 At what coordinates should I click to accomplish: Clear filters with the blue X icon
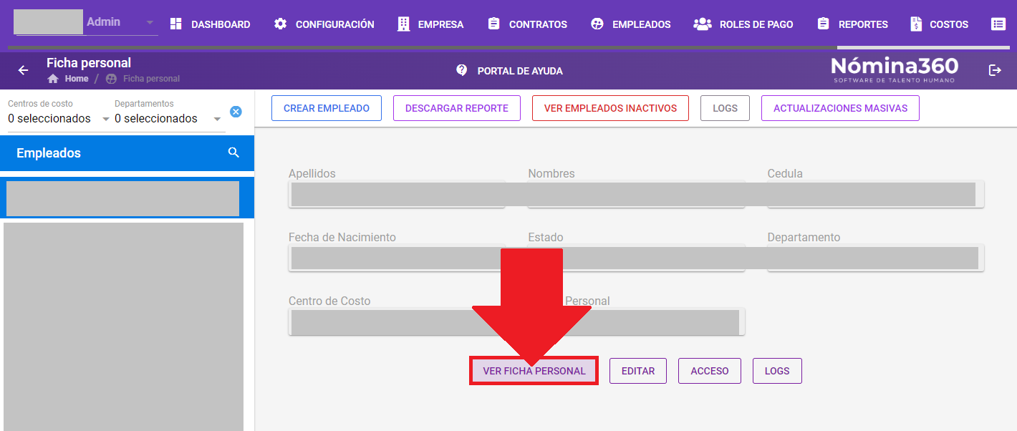(236, 112)
